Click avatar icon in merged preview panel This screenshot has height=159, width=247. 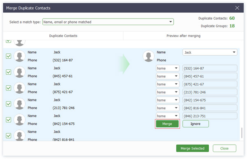point(149,56)
